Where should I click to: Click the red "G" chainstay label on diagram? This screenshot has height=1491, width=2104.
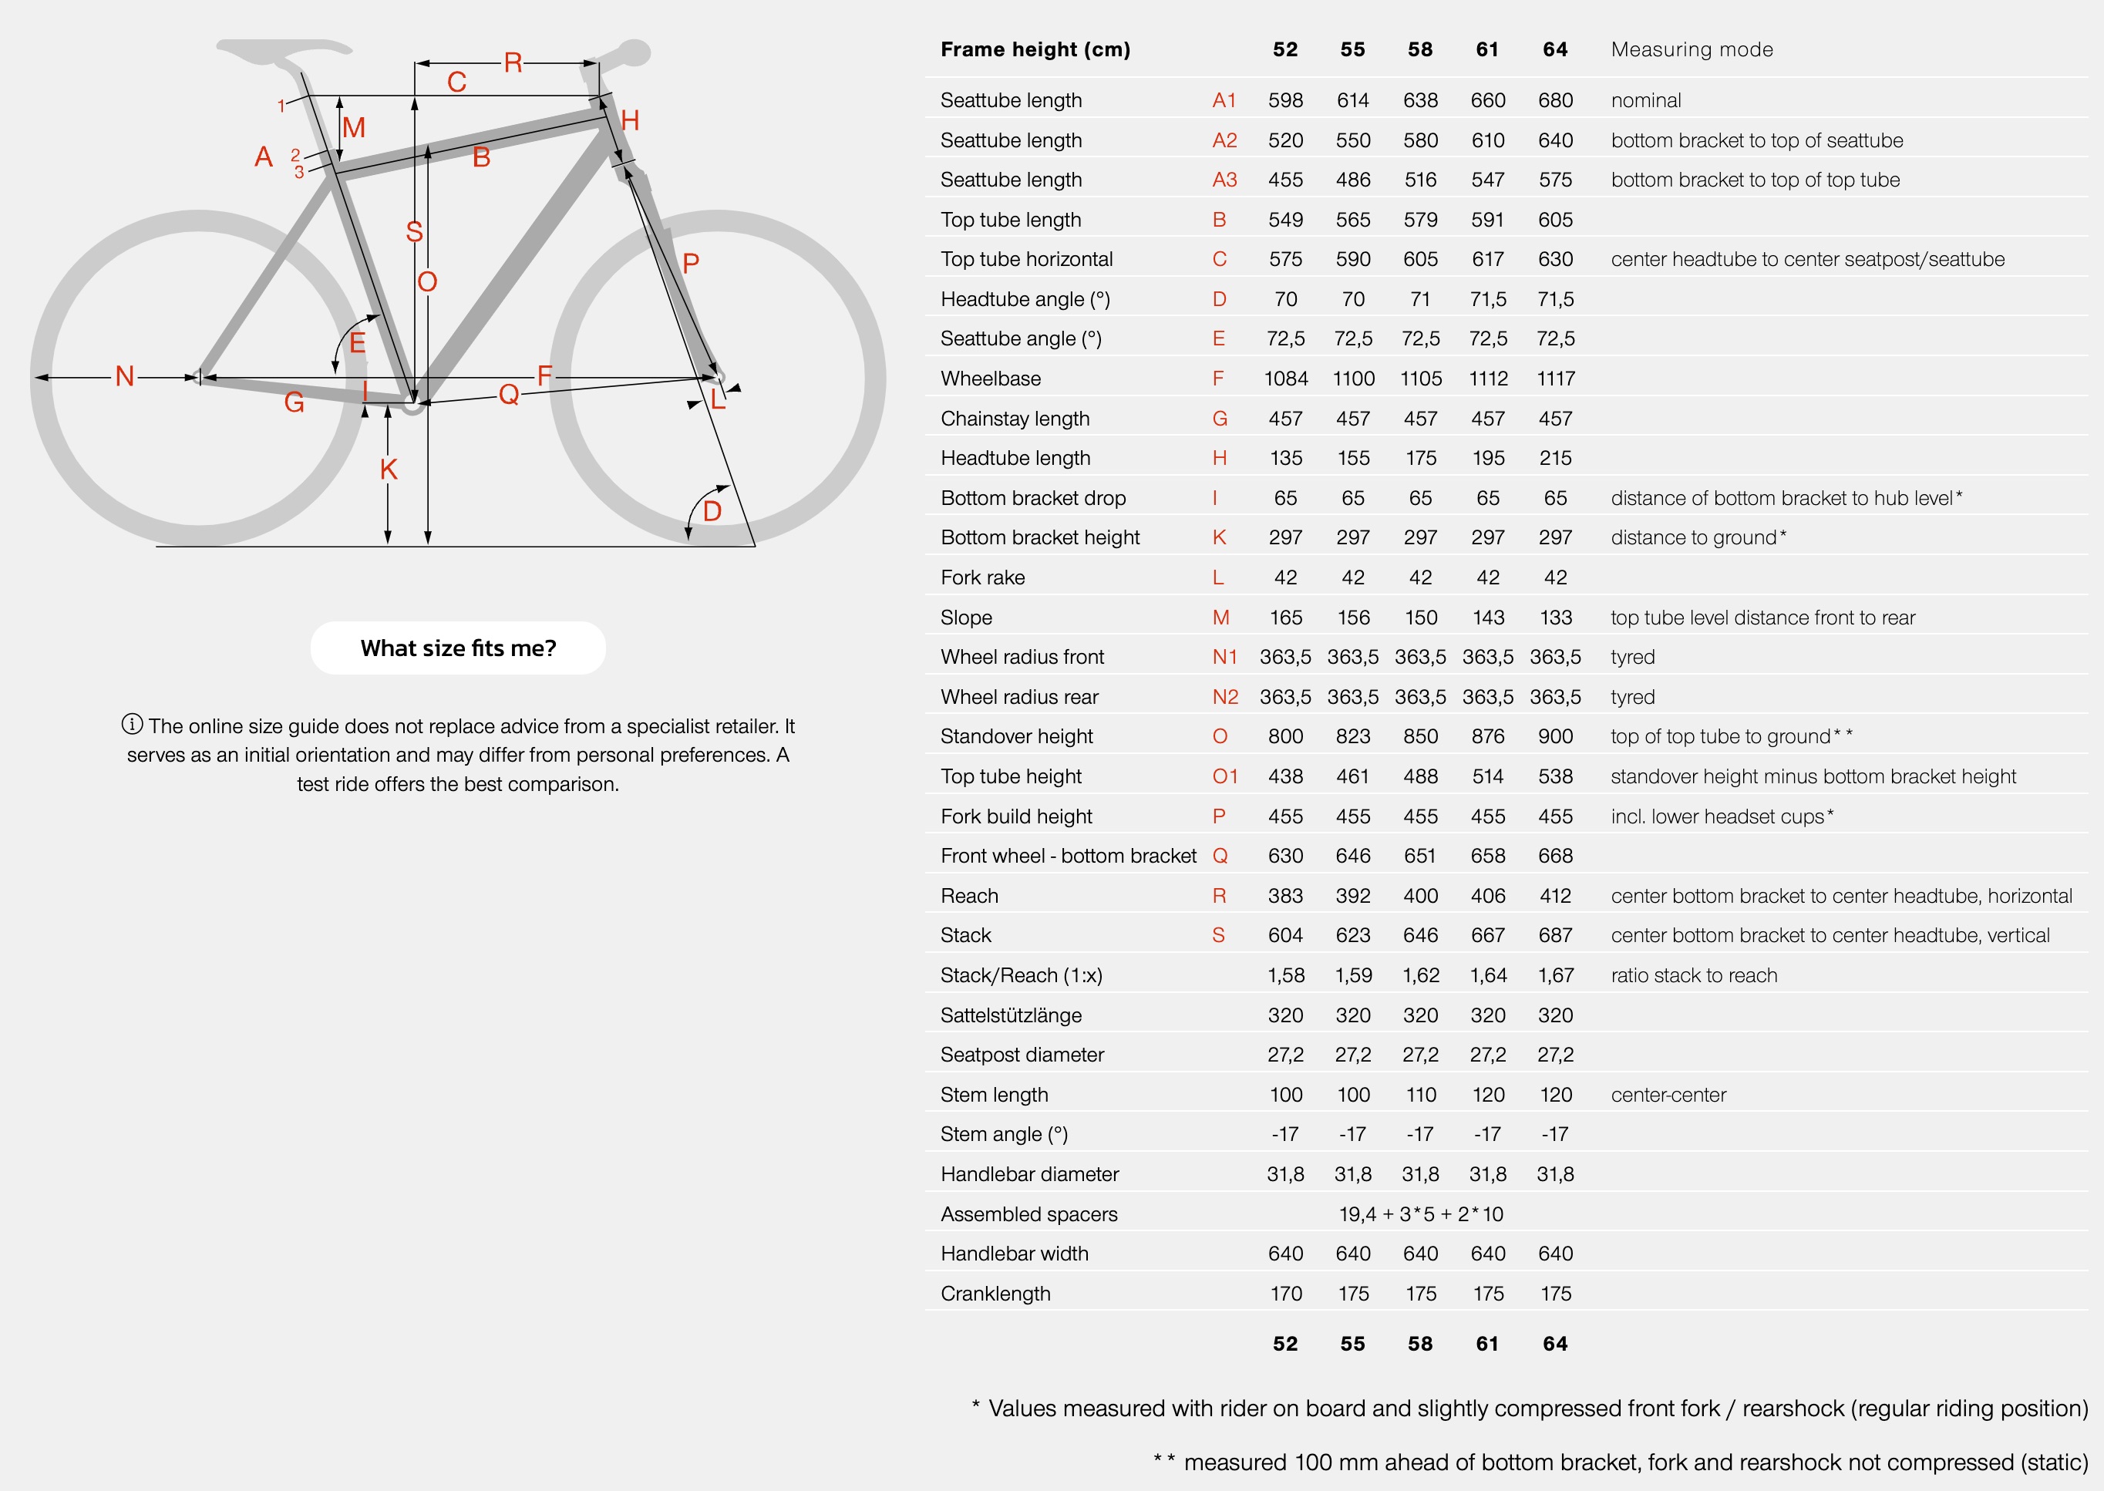(x=294, y=402)
